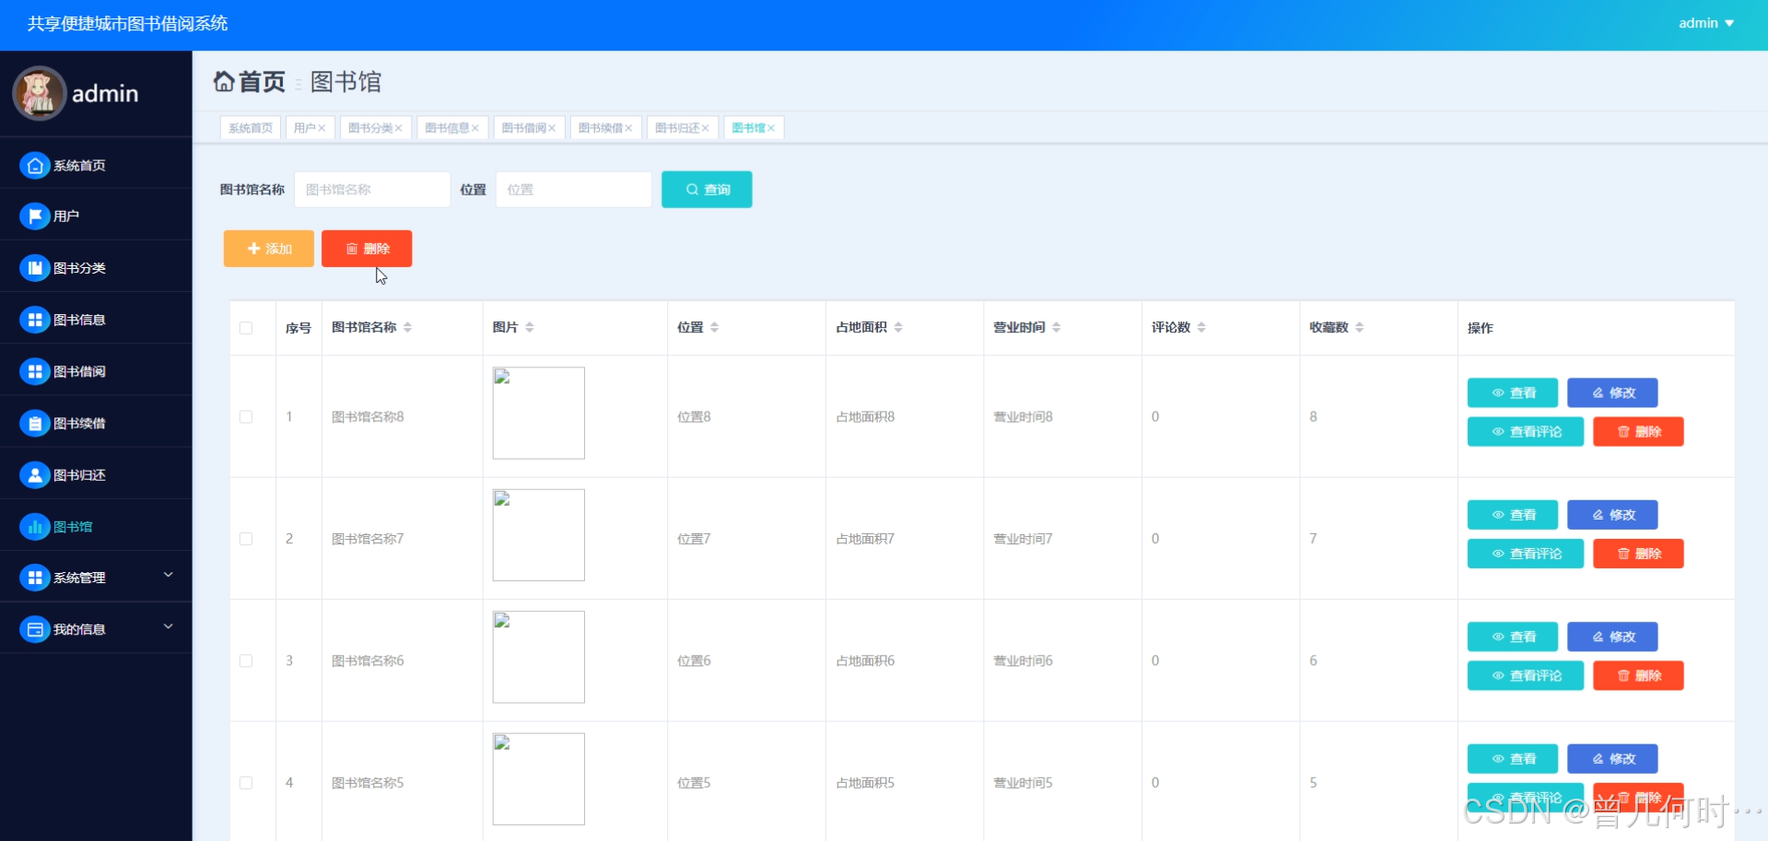Click the image thumbnail for 图书馆名称8

pyautogui.click(x=539, y=414)
